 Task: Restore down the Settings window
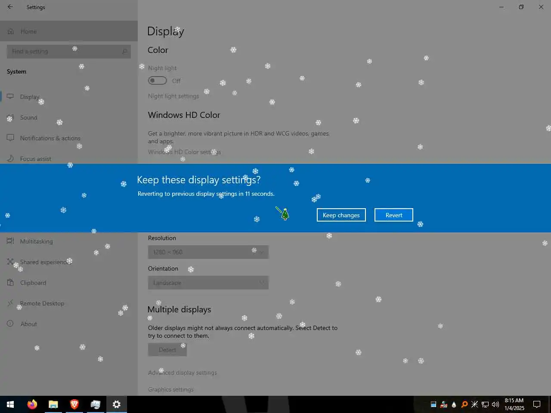521,7
